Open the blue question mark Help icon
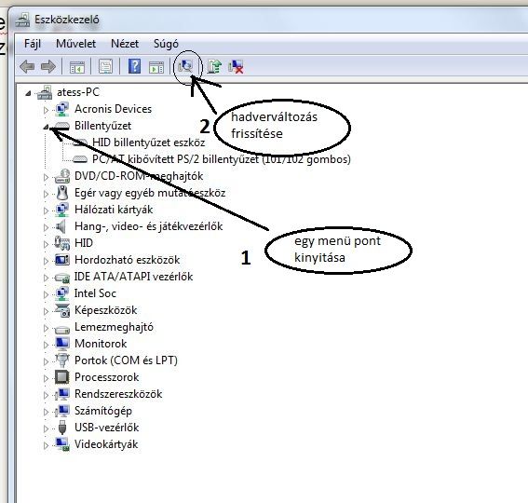 coord(134,66)
